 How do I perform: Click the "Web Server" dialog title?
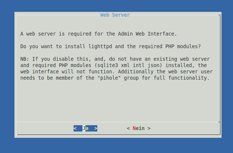coord(115,15)
